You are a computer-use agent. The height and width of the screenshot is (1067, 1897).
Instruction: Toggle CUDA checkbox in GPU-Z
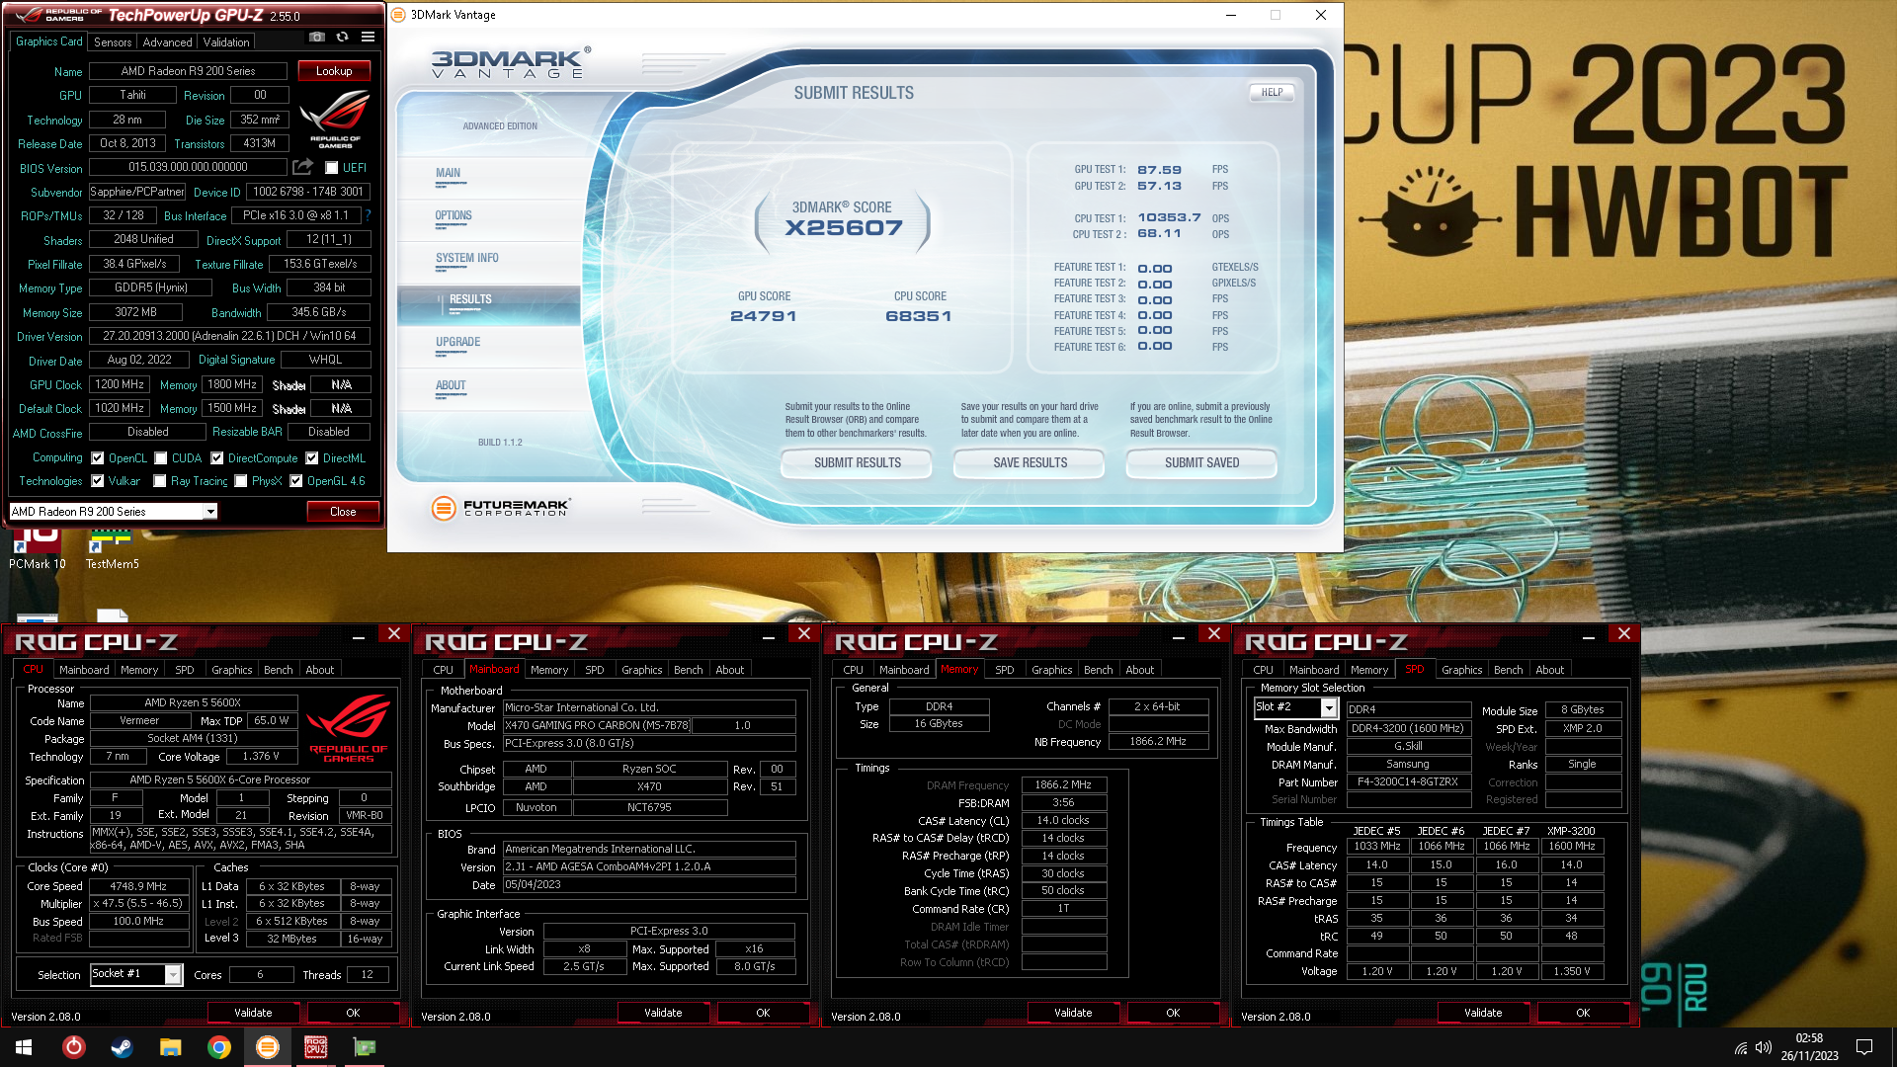[x=160, y=458]
